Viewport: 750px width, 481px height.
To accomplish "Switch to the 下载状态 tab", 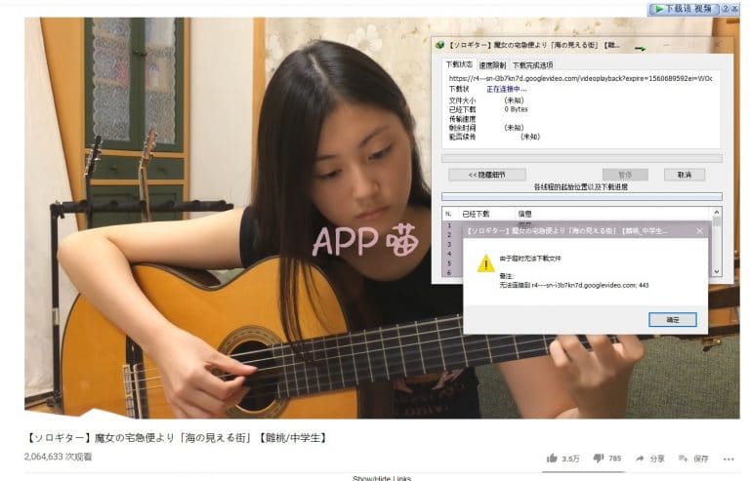I will pyautogui.click(x=458, y=64).
